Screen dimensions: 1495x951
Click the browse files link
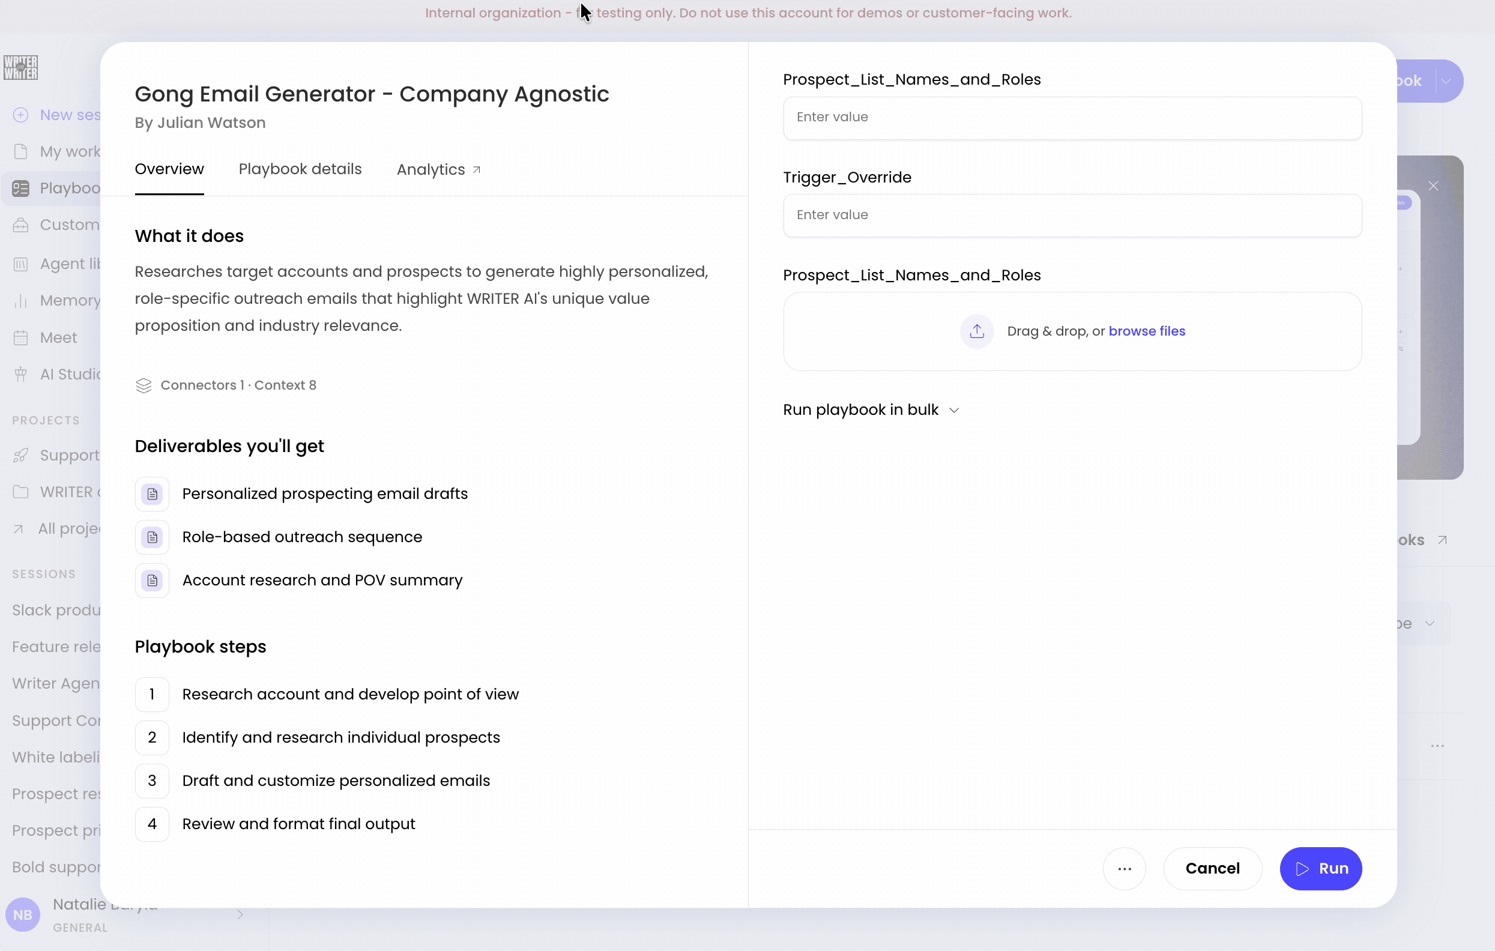point(1147,331)
